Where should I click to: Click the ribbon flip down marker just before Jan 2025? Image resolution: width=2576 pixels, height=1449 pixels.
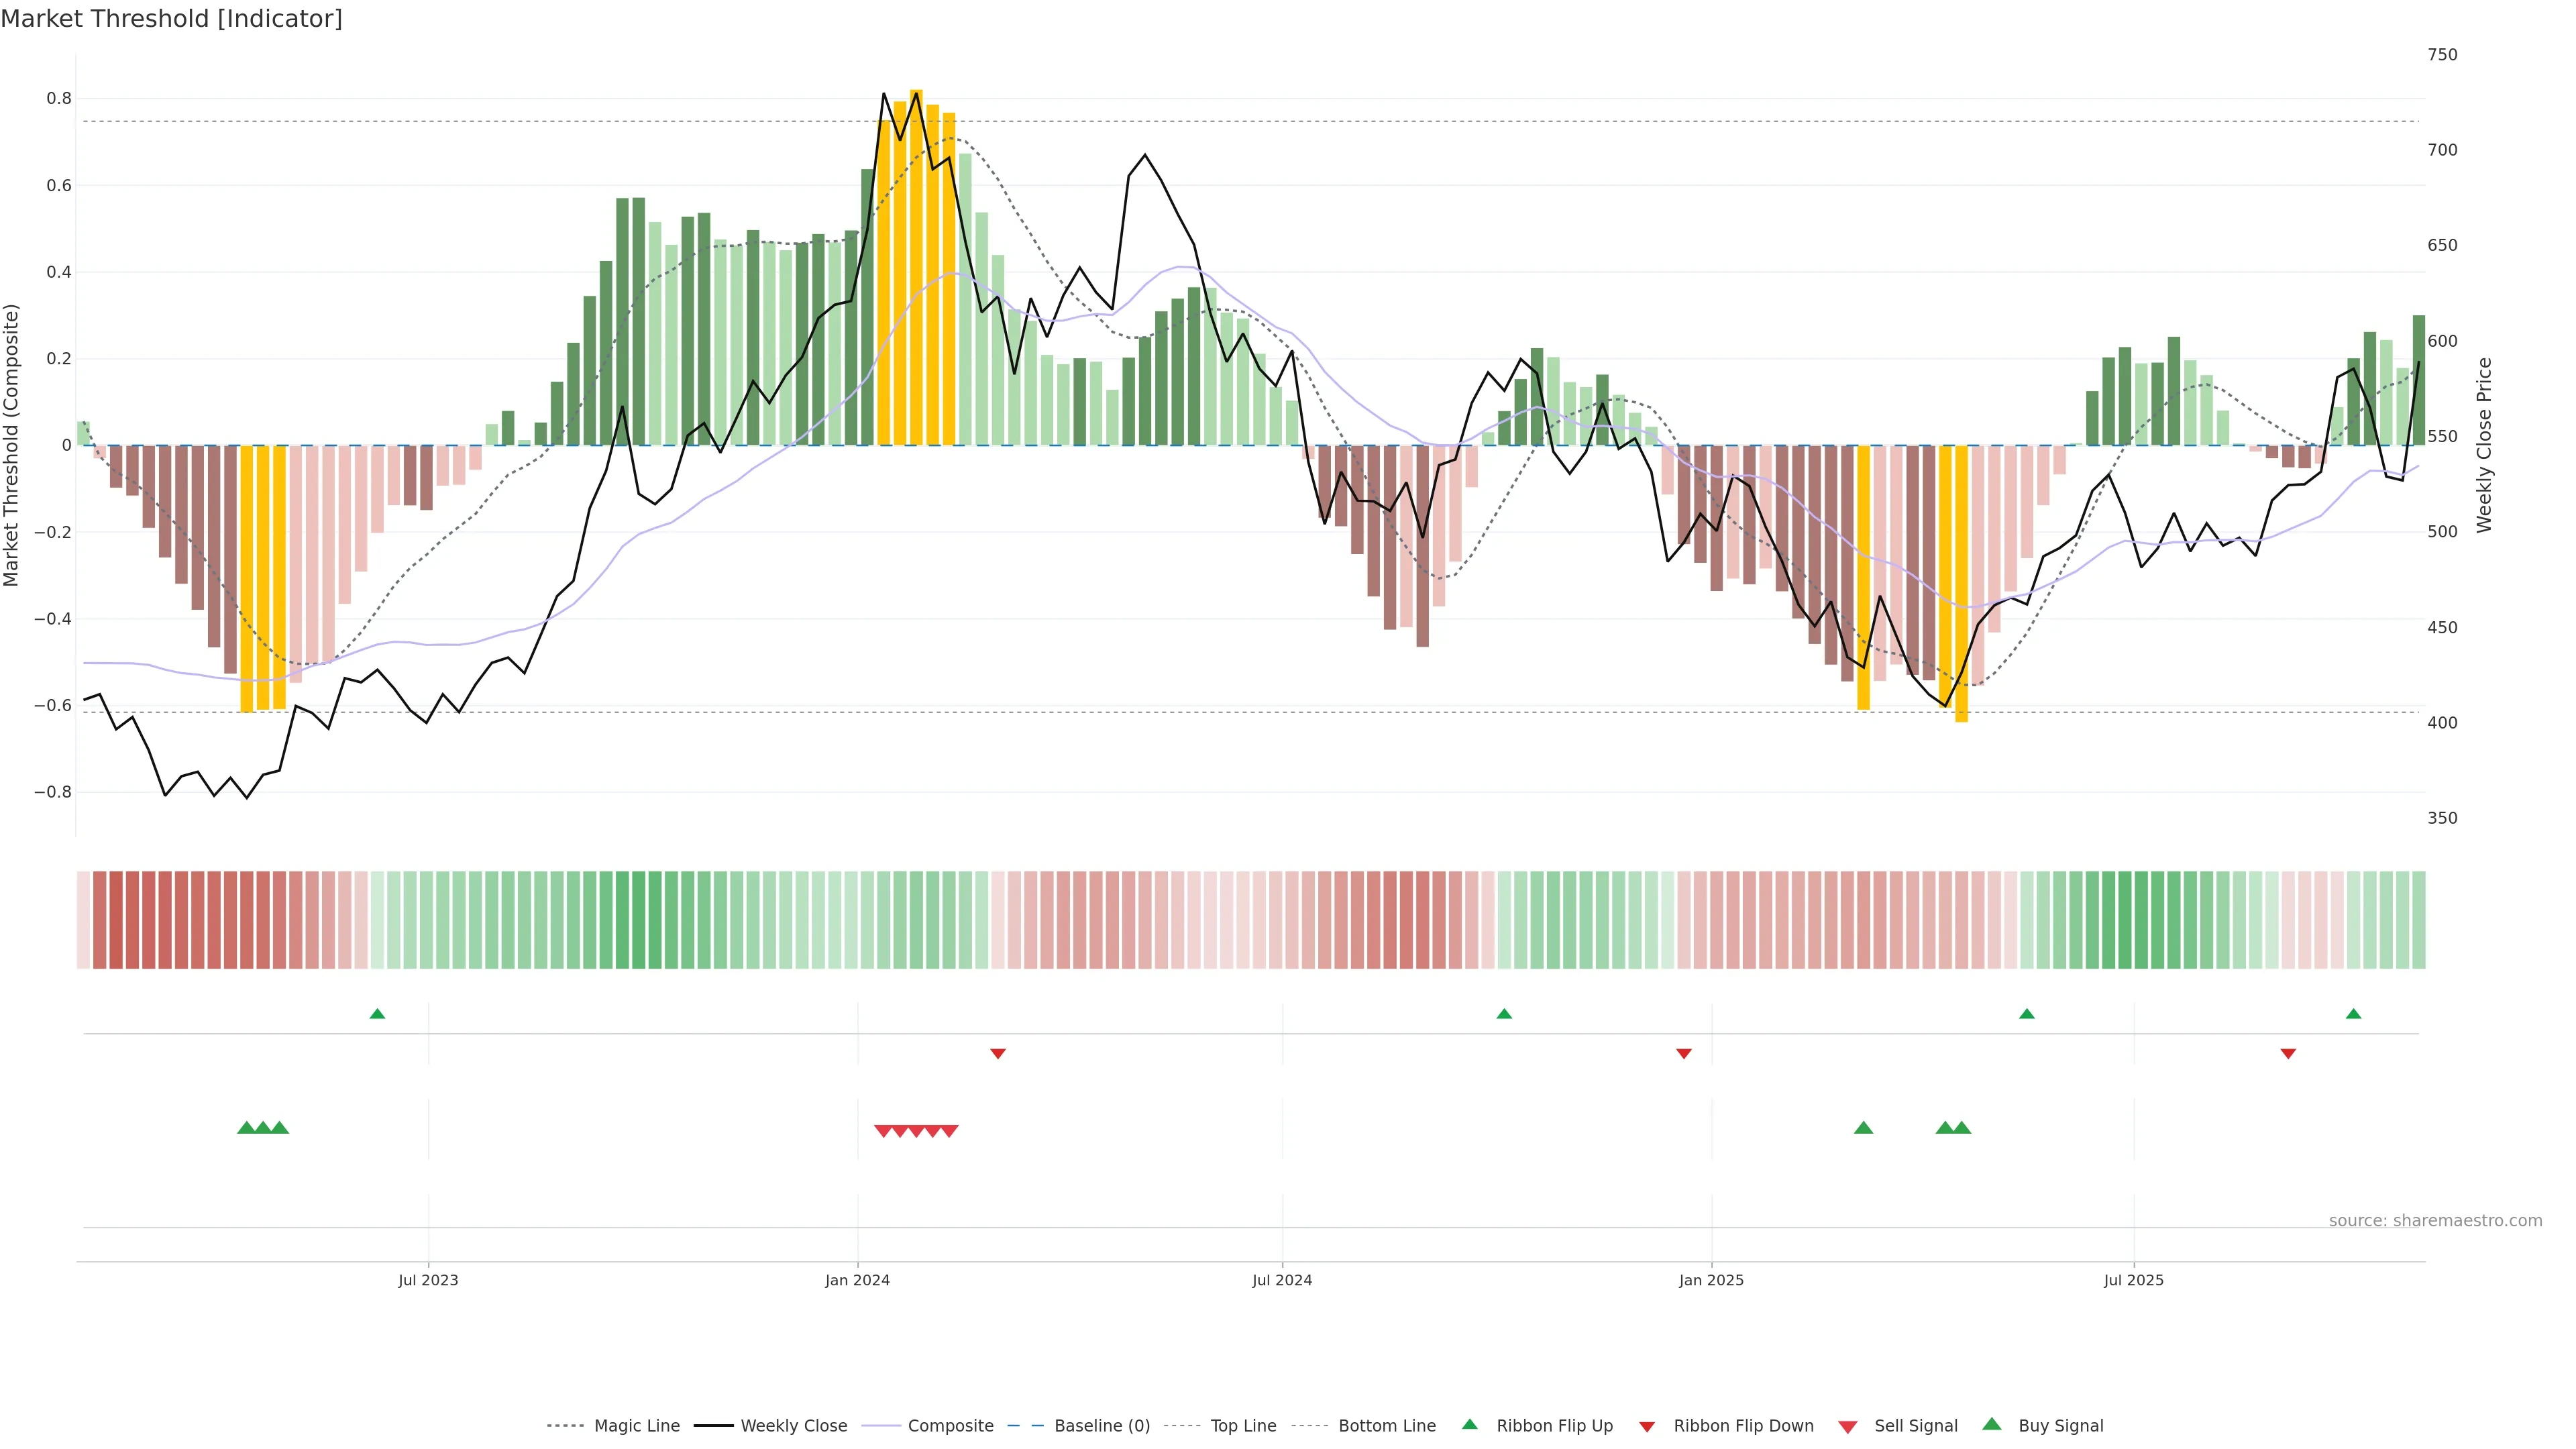pos(1684,1053)
